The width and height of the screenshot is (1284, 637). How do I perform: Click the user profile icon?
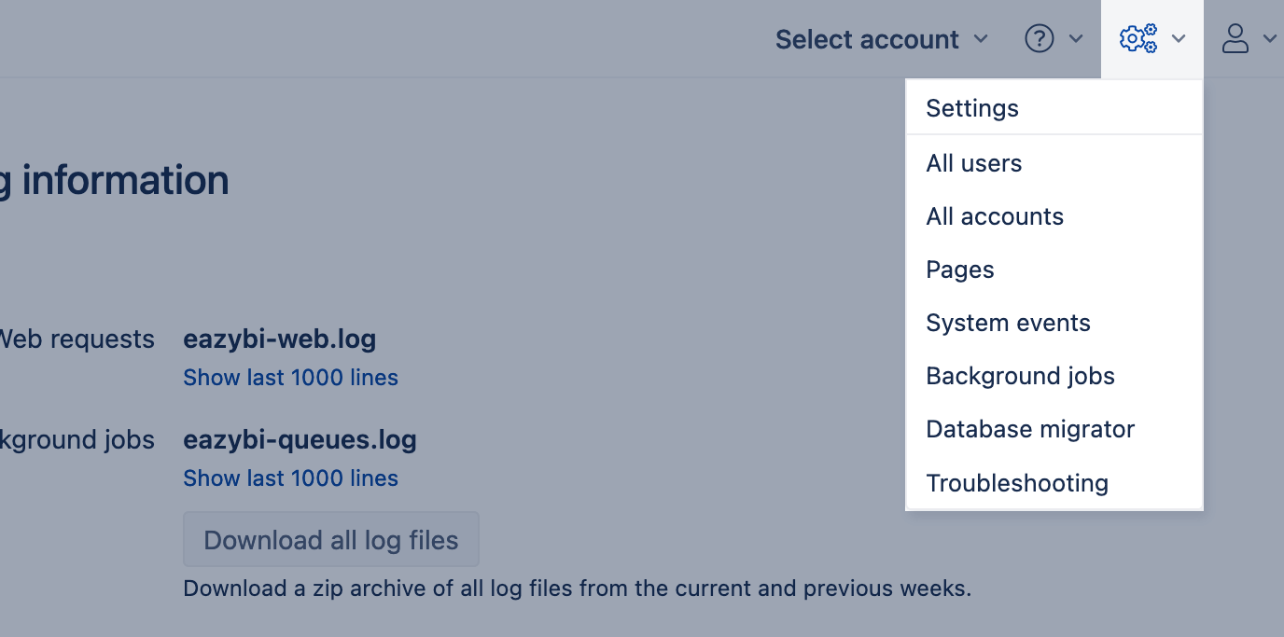click(x=1235, y=39)
